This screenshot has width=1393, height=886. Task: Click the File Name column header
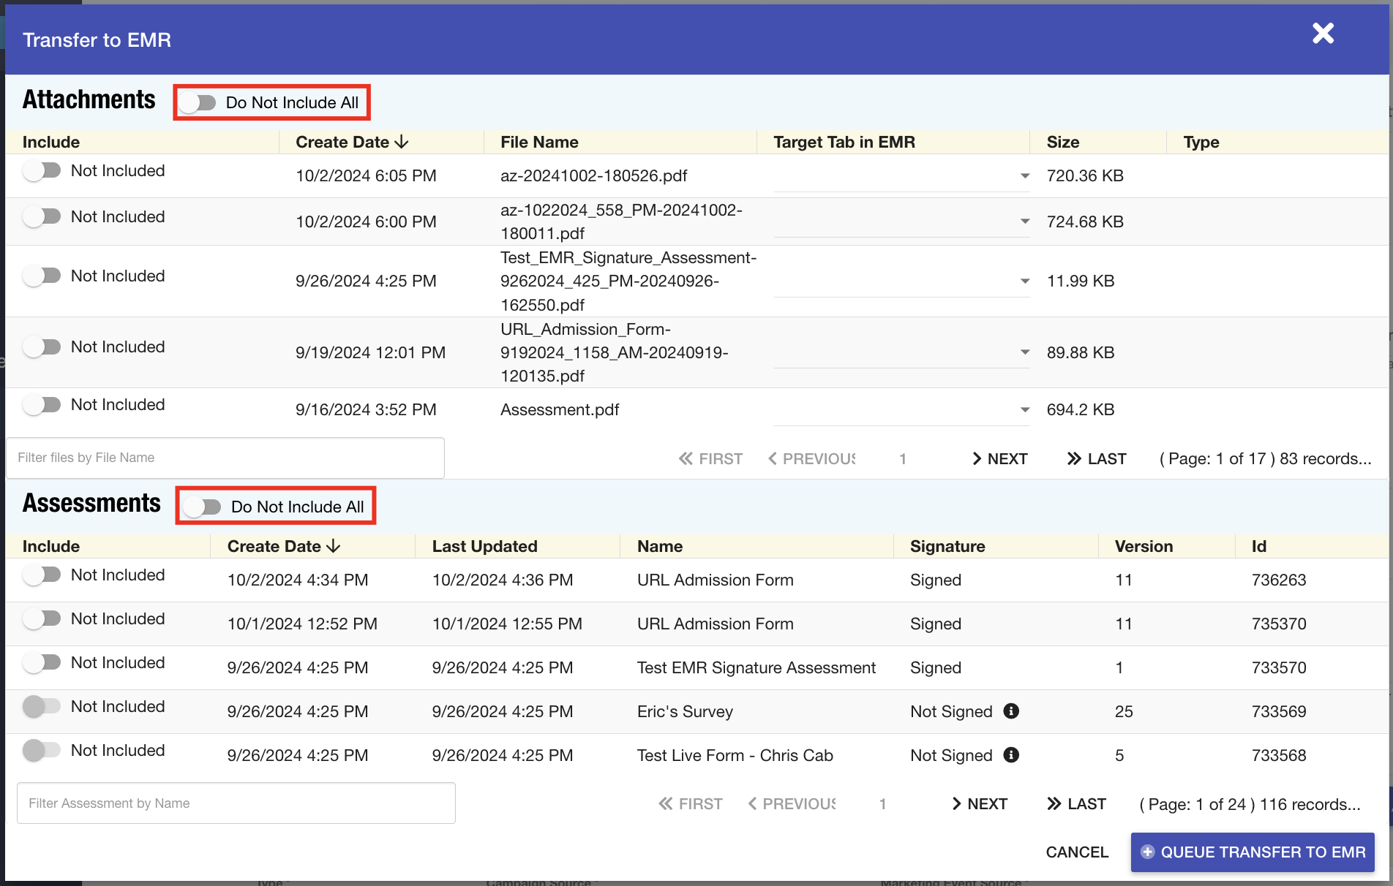pos(539,142)
